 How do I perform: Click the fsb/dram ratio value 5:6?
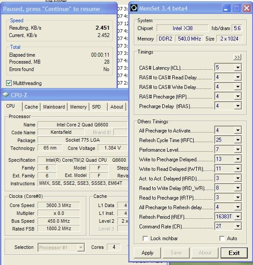click(x=237, y=28)
